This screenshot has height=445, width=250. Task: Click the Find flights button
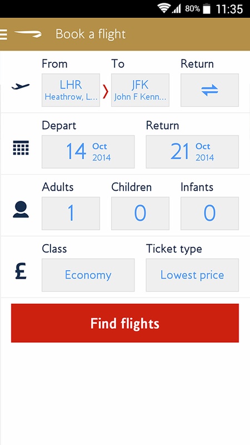pyautogui.click(x=125, y=323)
